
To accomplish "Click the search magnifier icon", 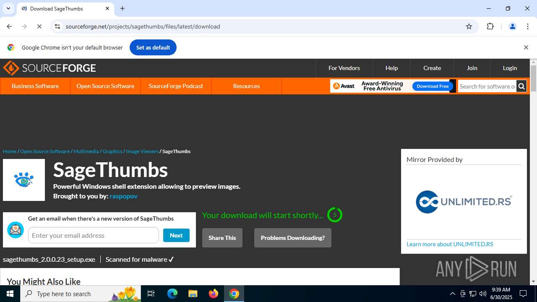I will tap(521, 86).
